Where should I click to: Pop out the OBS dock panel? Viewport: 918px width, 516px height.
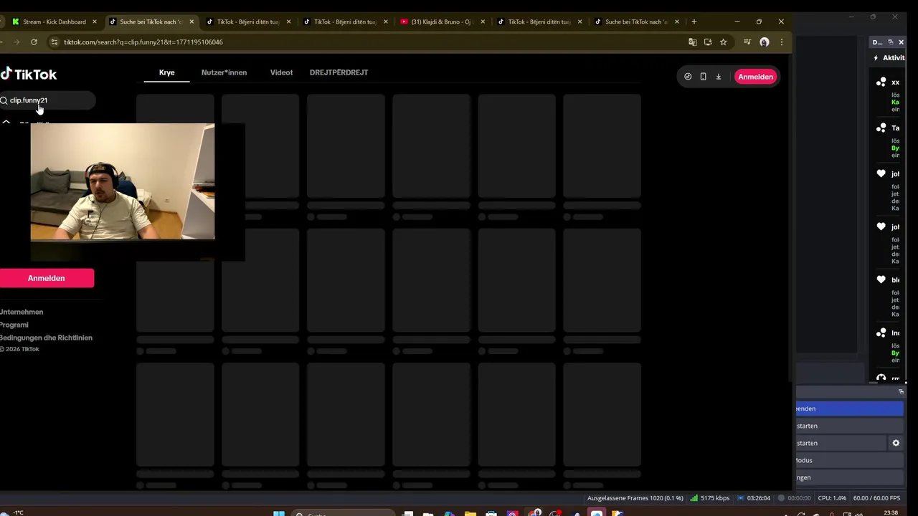click(x=891, y=42)
